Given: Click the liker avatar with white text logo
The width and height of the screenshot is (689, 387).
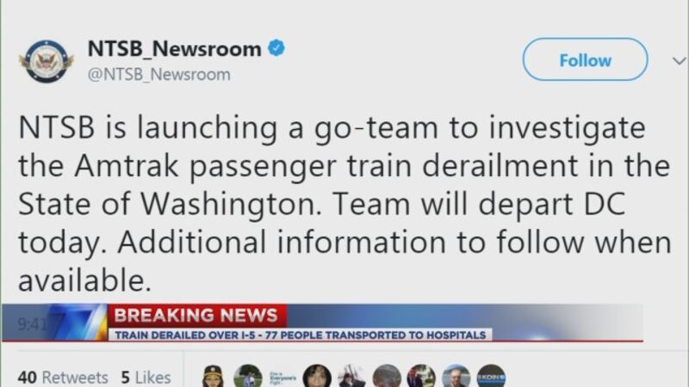Looking at the screenshot, I should 282,377.
